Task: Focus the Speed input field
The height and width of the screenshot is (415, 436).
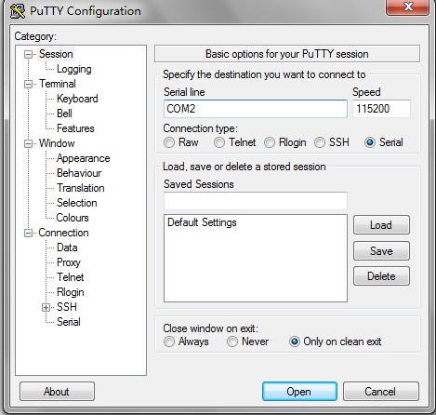Action: [381, 109]
